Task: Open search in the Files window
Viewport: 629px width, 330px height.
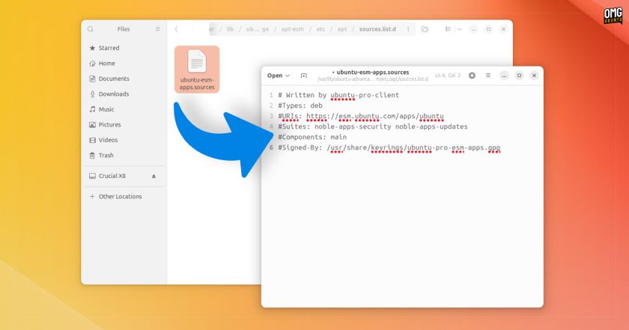Action: click(x=91, y=29)
